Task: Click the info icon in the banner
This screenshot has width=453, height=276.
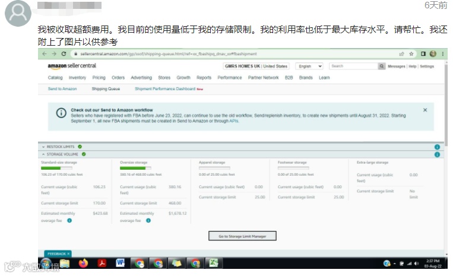Action: (61, 113)
